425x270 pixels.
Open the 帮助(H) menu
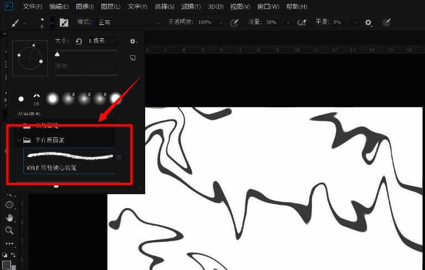click(x=297, y=7)
